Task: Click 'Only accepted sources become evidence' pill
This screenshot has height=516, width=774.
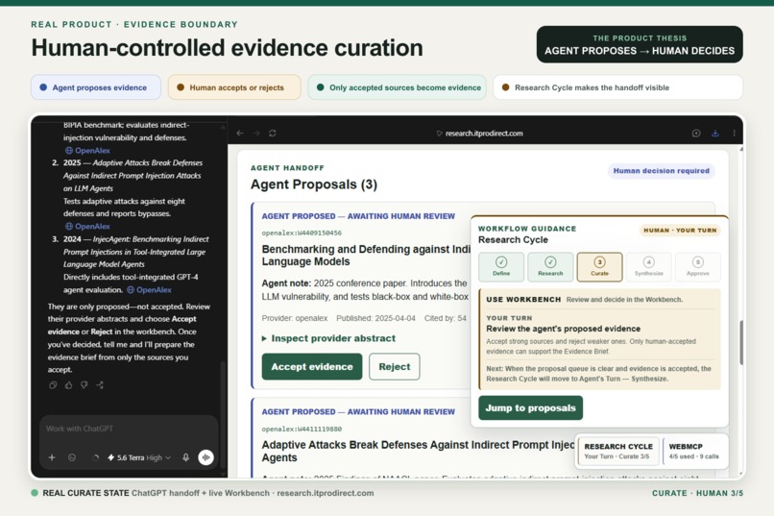Action: click(x=398, y=87)
